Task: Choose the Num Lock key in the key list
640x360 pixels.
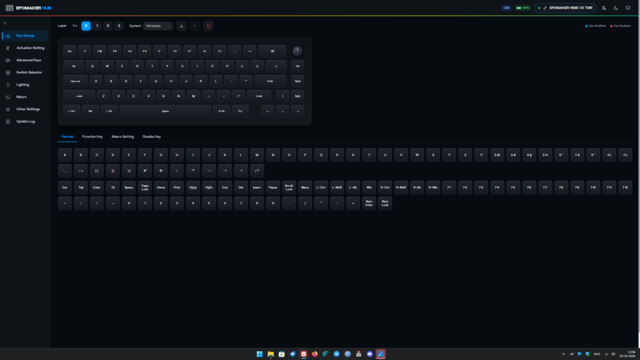Action: click(x=385, y=203)
